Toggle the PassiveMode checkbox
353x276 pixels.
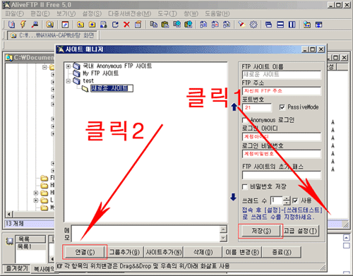282,107
